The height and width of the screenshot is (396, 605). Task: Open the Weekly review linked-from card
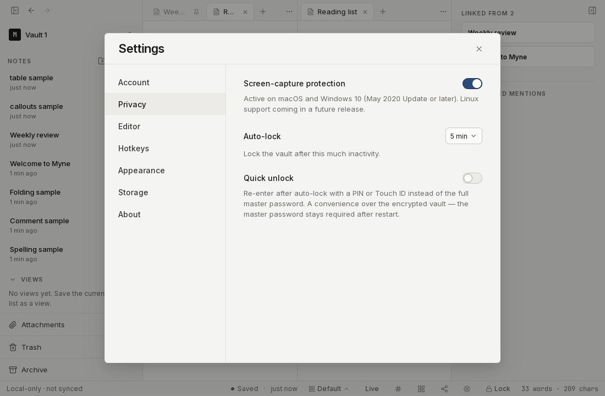coord(528,33)
